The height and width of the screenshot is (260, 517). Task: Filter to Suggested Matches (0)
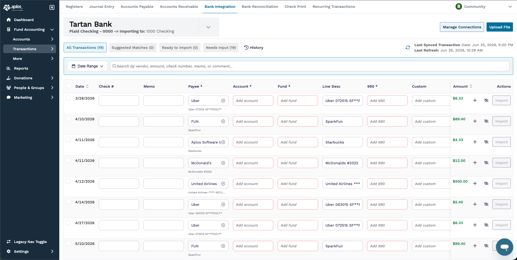[x=133, y=47]
